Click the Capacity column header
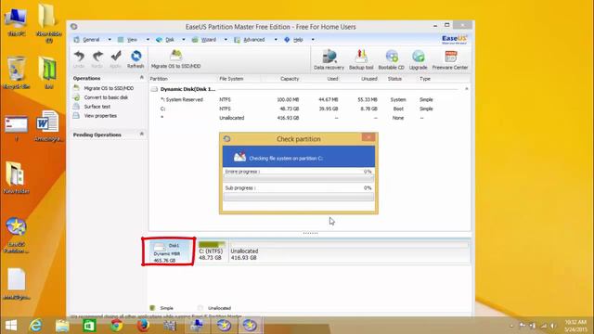The image size is (594, 334). (290, 79)
